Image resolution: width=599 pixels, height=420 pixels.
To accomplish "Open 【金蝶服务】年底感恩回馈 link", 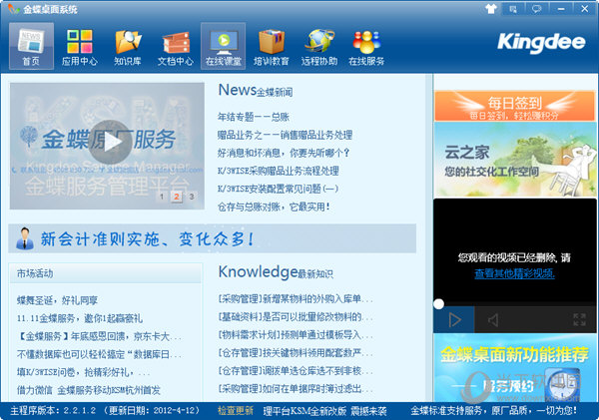I will (99, 336).
